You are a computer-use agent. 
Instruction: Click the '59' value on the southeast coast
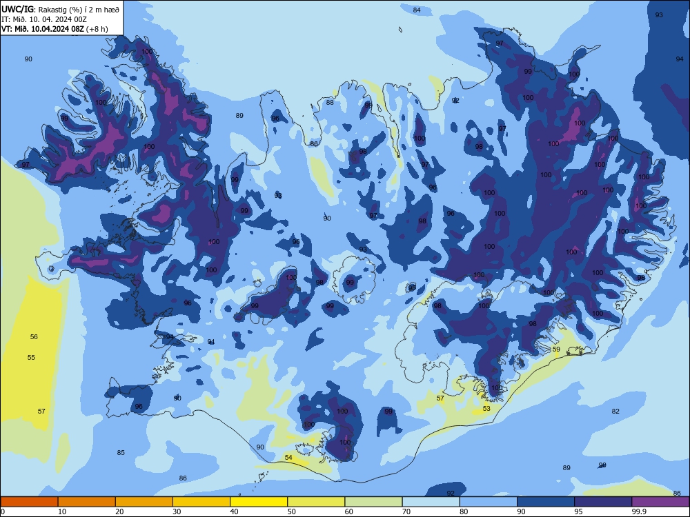556,349
